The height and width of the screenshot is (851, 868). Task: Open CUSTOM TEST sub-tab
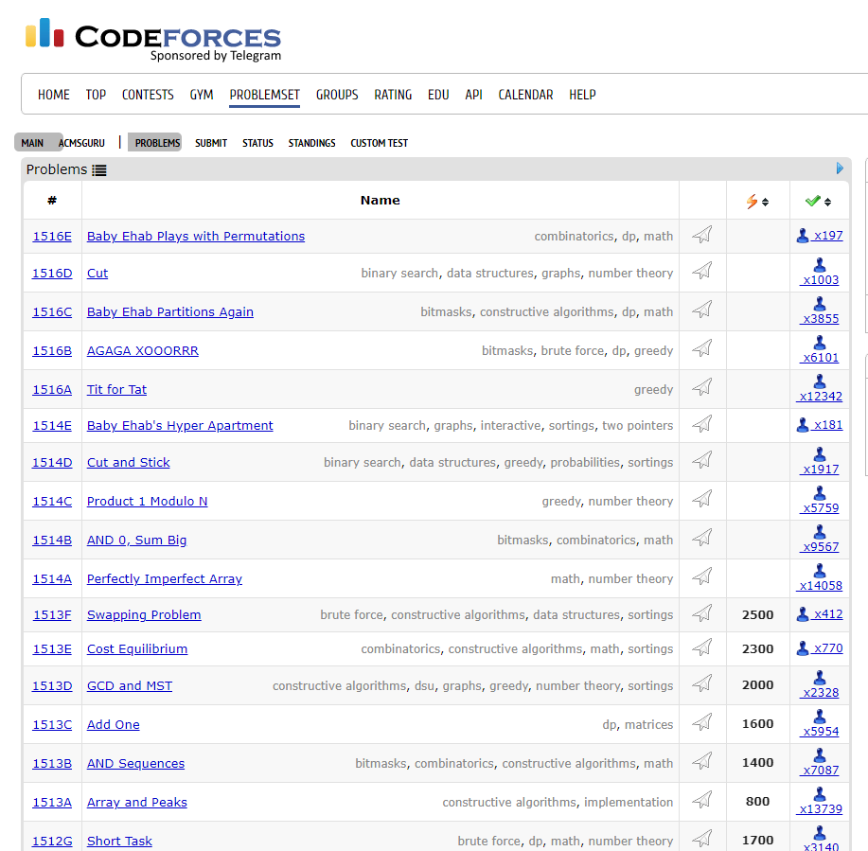tap(380, 143)
